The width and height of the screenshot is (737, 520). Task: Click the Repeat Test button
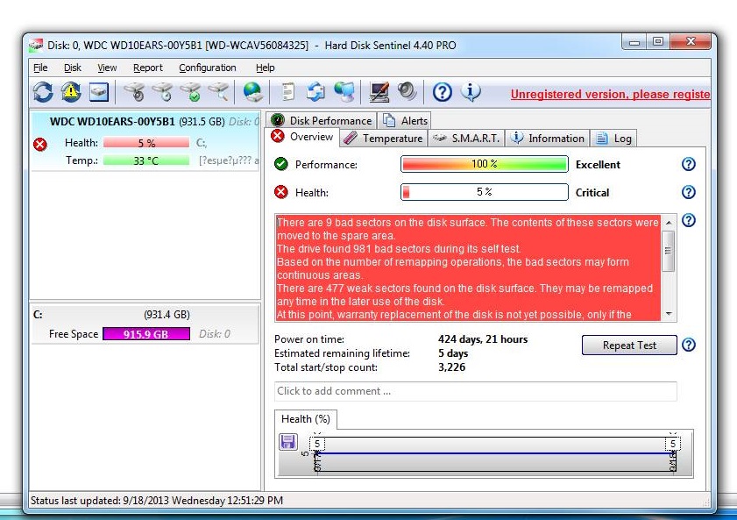(629, 345)
